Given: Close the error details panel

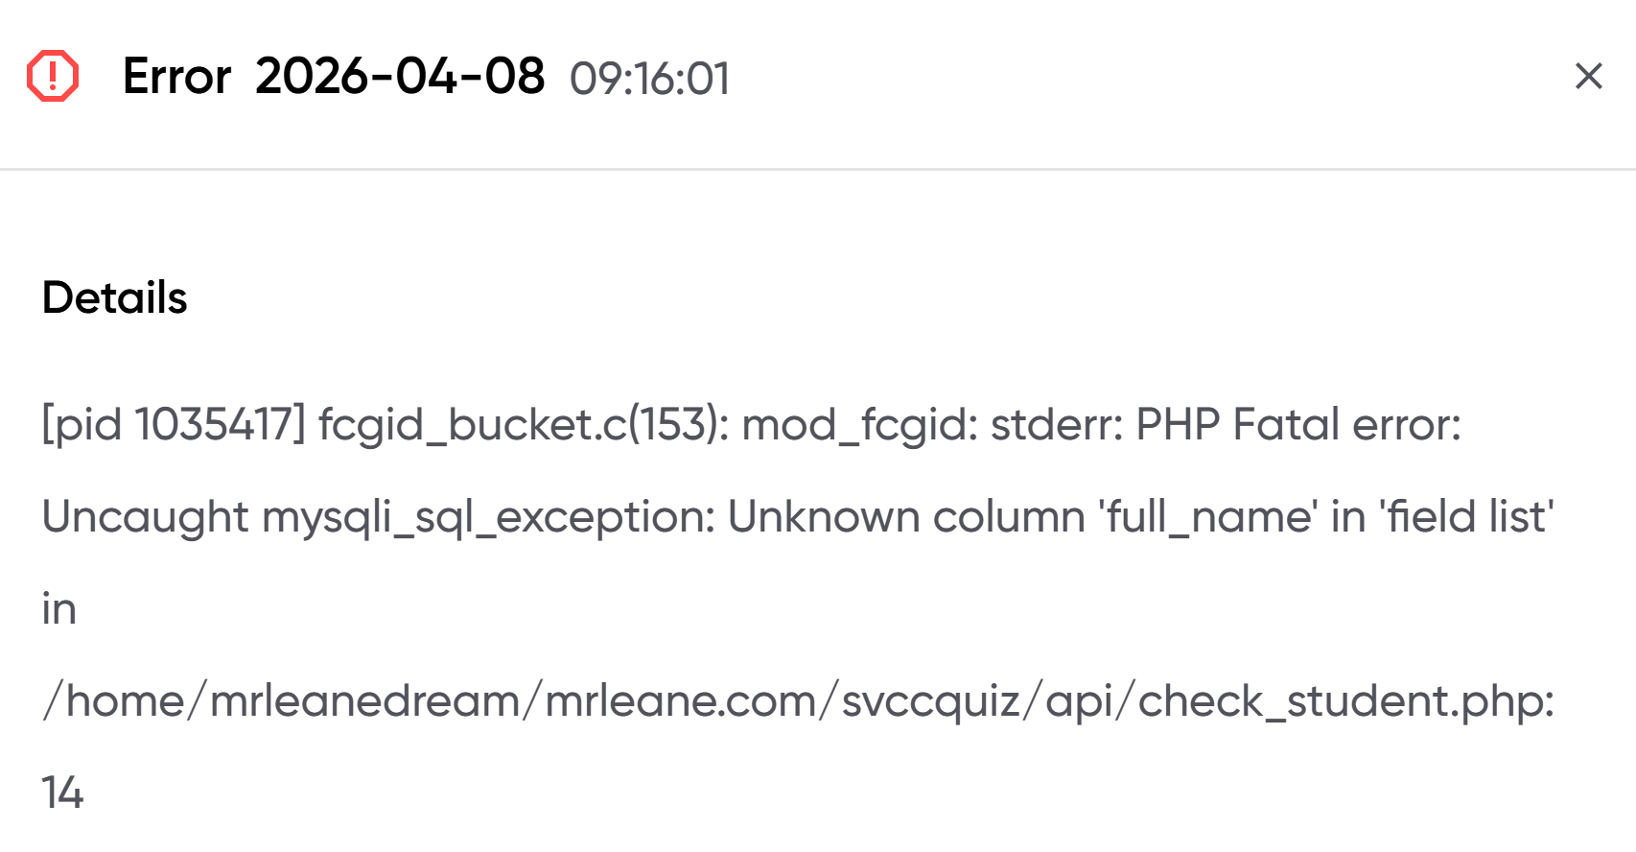Looking at the screenshot, I should [1588, 76].
